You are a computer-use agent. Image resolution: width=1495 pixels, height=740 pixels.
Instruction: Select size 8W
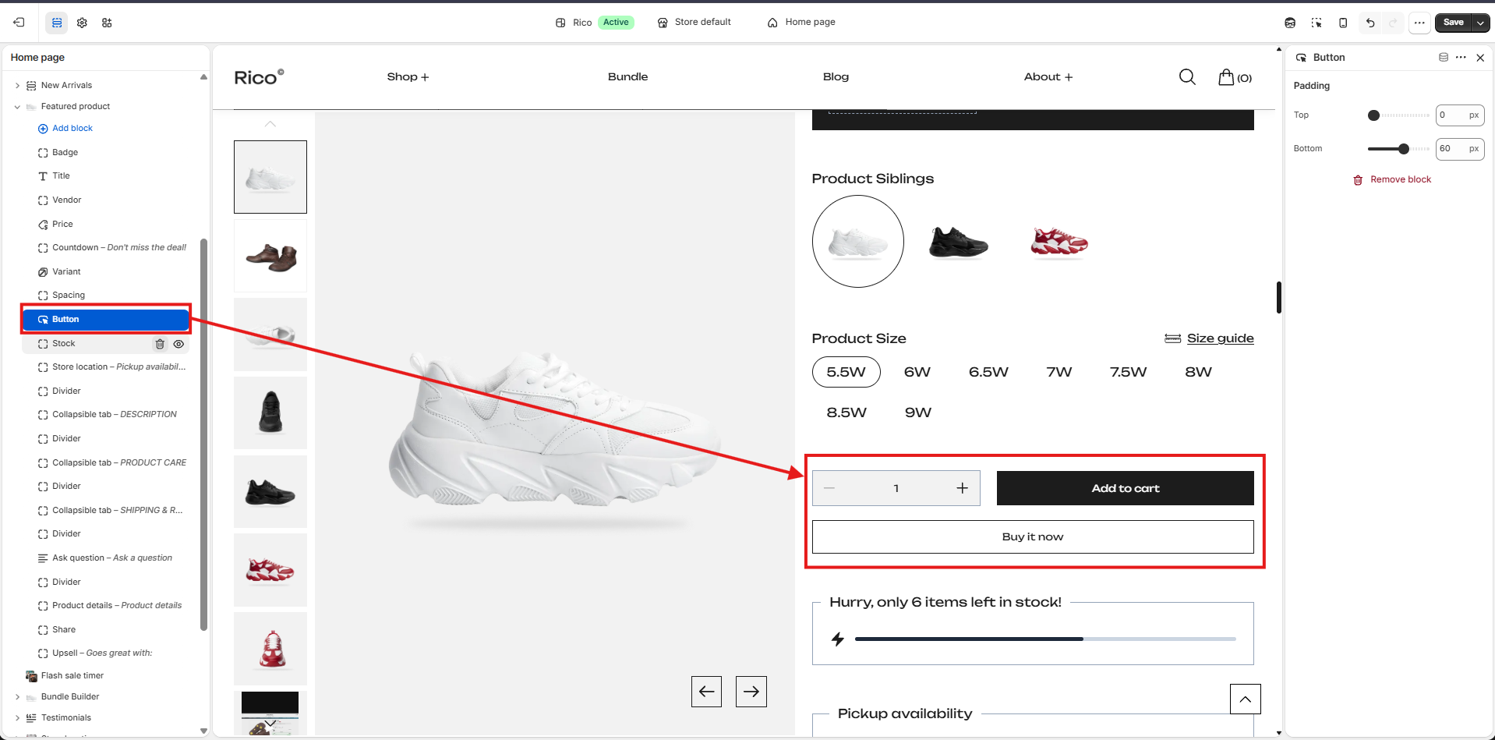pyautogui.click(x=1199, y=372)
